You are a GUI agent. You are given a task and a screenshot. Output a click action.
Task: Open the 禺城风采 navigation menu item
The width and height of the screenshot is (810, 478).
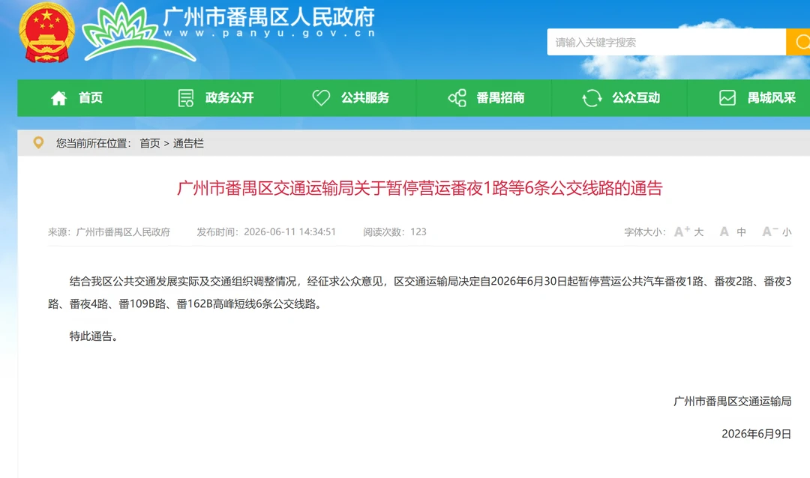pos(749,97)
